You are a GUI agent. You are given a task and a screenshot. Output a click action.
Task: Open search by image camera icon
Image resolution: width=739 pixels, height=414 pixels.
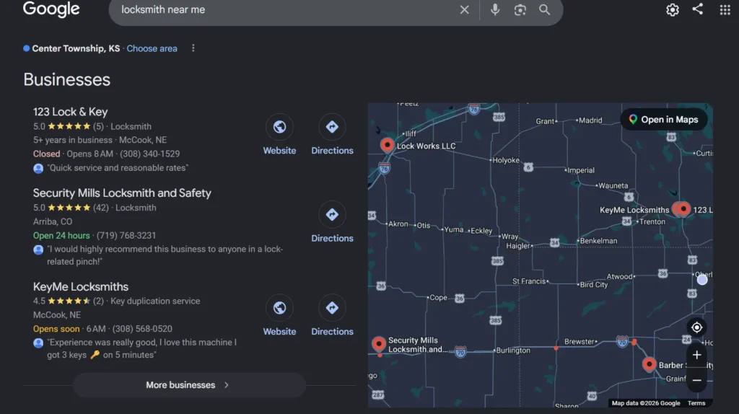pos(520,10)
